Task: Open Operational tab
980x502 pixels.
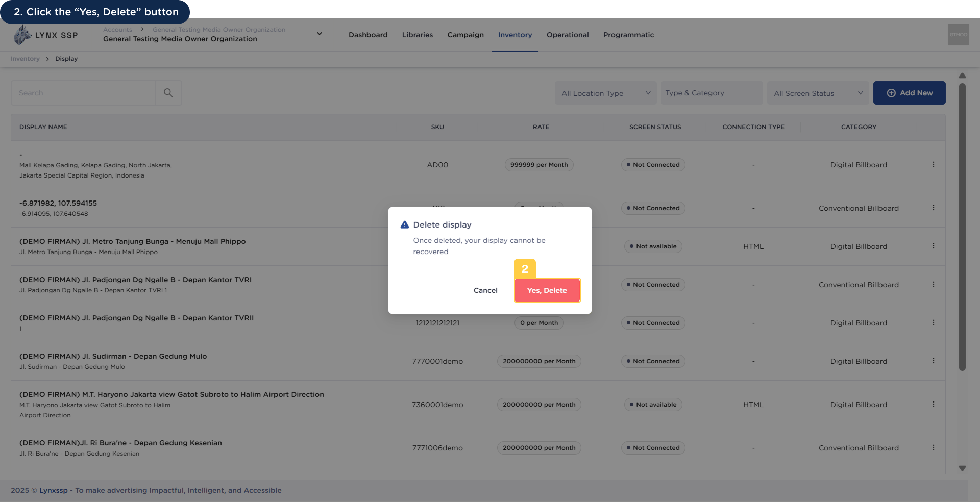Action: 568,35
